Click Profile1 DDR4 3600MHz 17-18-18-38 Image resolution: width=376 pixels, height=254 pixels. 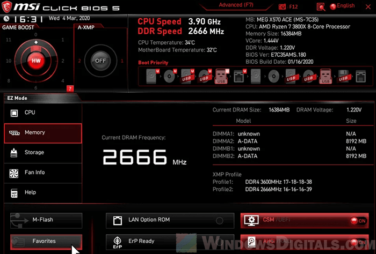point(262,182)
